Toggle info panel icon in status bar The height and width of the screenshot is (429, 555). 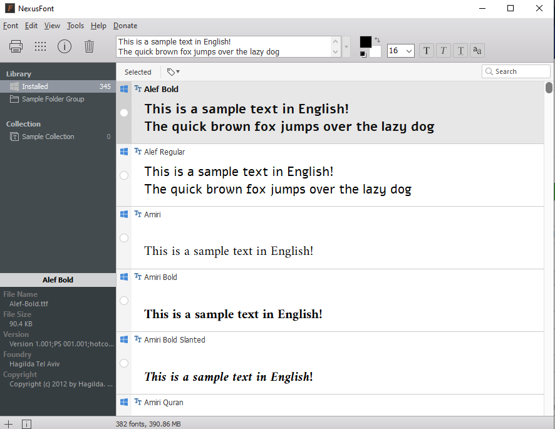(x=26, y=424)
